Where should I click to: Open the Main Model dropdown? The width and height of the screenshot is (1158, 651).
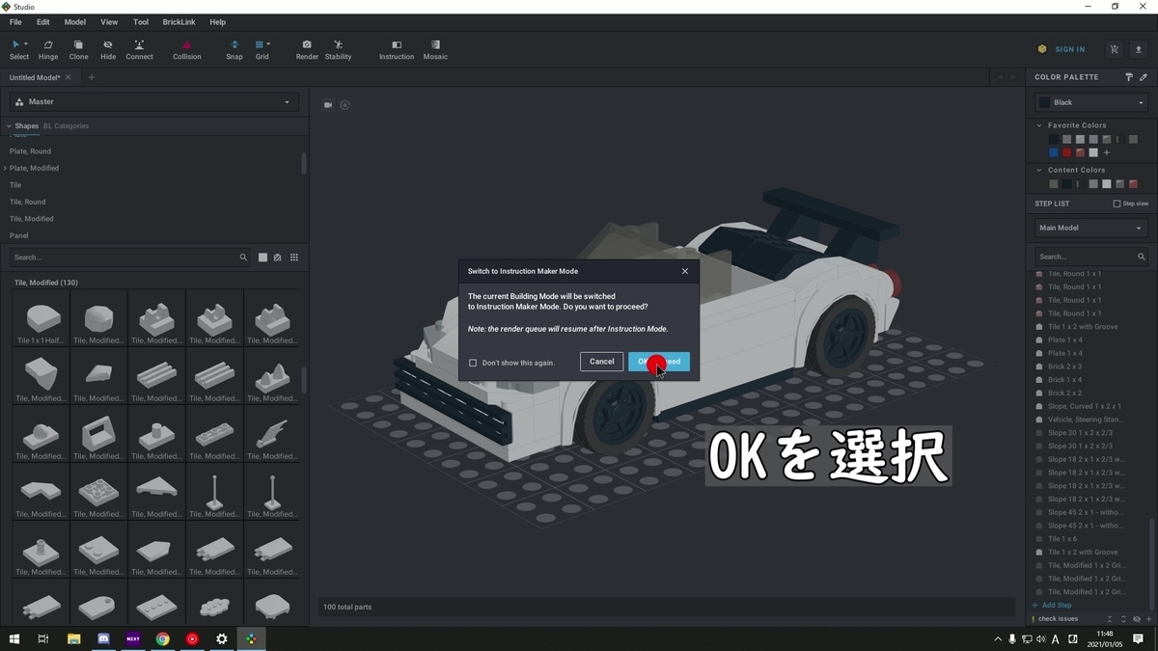1091,228
